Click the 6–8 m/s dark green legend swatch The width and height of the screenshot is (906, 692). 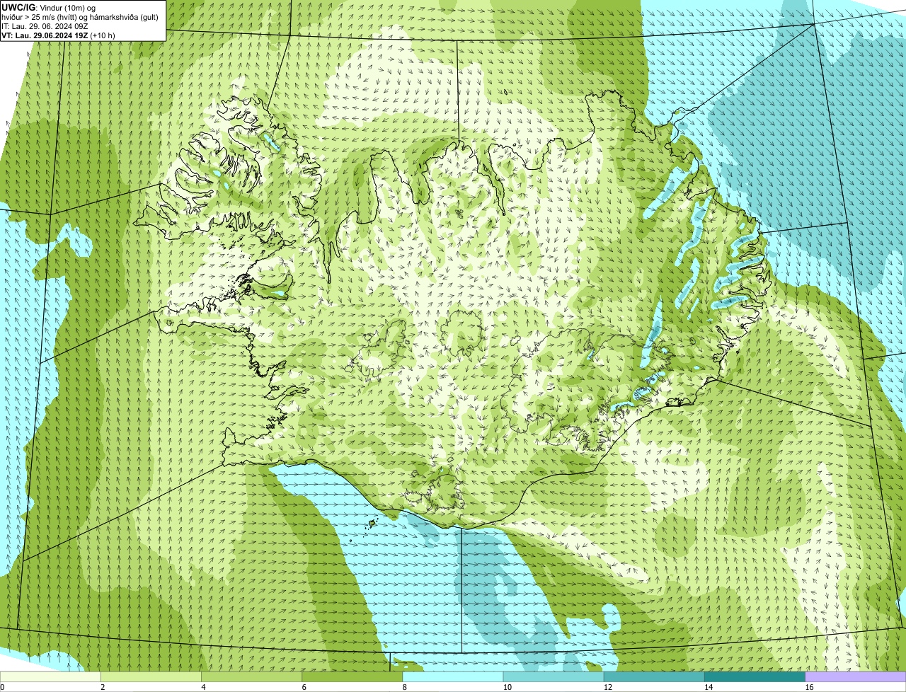coord(352,676)
